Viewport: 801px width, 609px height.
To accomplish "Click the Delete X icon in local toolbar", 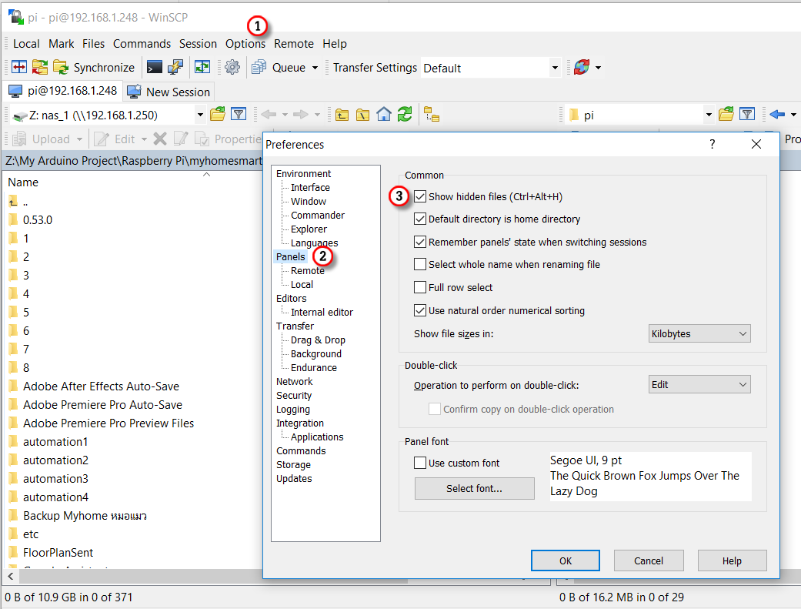I will pos(160,139).
